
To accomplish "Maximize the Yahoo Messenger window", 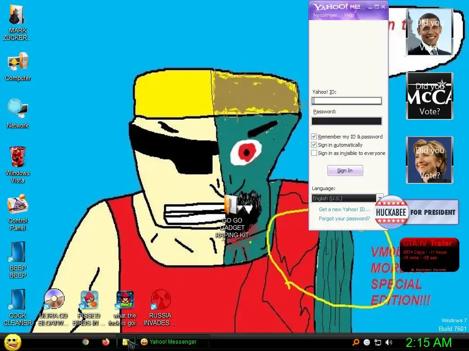I will [376, 7].
